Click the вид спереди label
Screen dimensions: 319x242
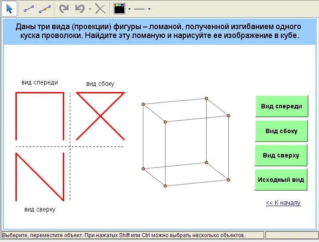click(40, 83)
